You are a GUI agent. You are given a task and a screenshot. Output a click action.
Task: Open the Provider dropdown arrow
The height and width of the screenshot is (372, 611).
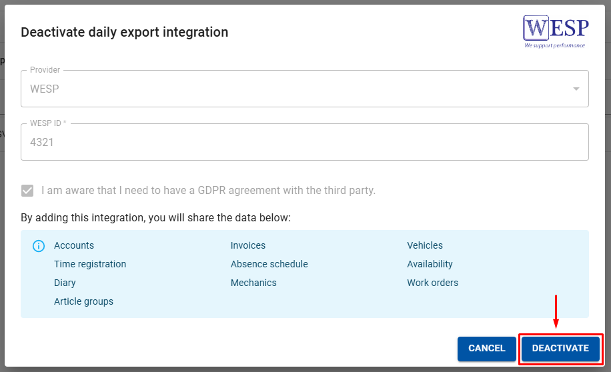coord(576,89)
